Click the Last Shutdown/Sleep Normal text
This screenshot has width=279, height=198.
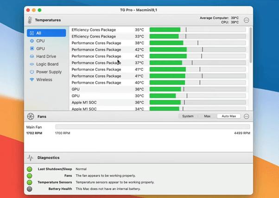click(81, 169)
